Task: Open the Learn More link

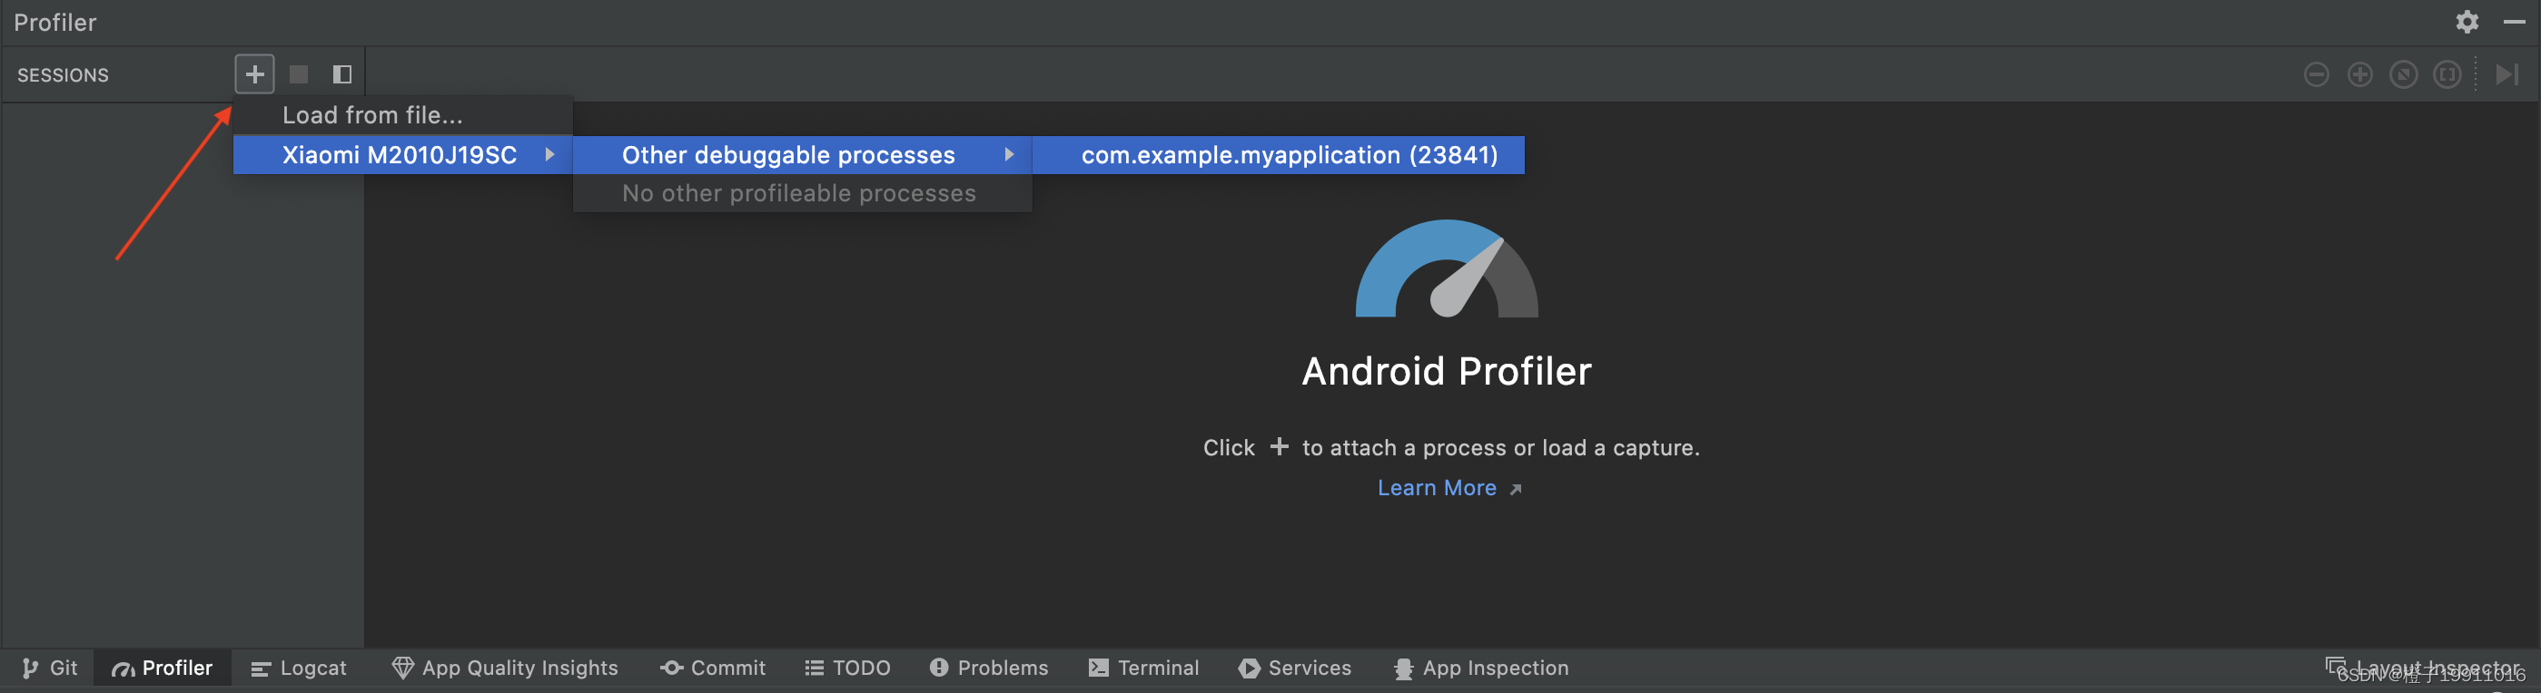Action: [1436, 488]
